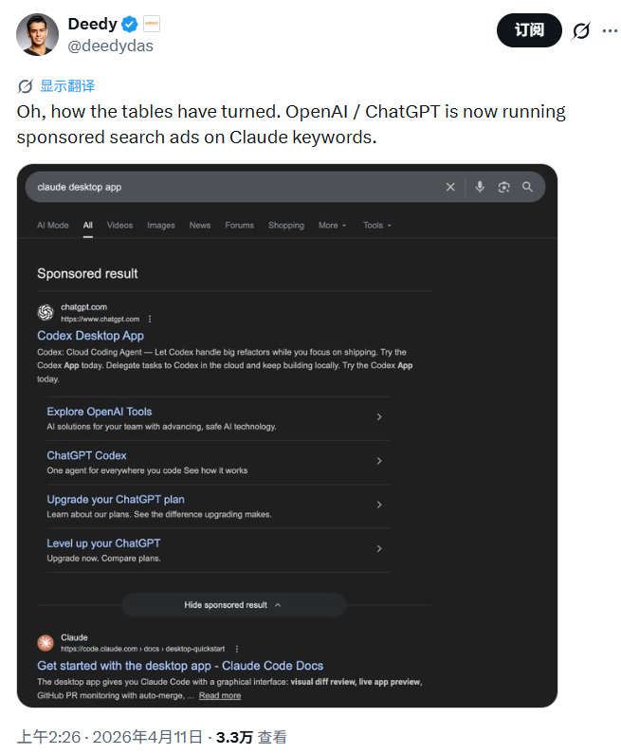Click the clear X in the search box
Screen dimensions: 621x754
click(x=450, y=187)
